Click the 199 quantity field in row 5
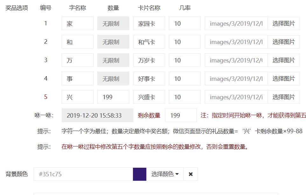The image size is (306, 195). pyautogui.click(x=113, y=97)
